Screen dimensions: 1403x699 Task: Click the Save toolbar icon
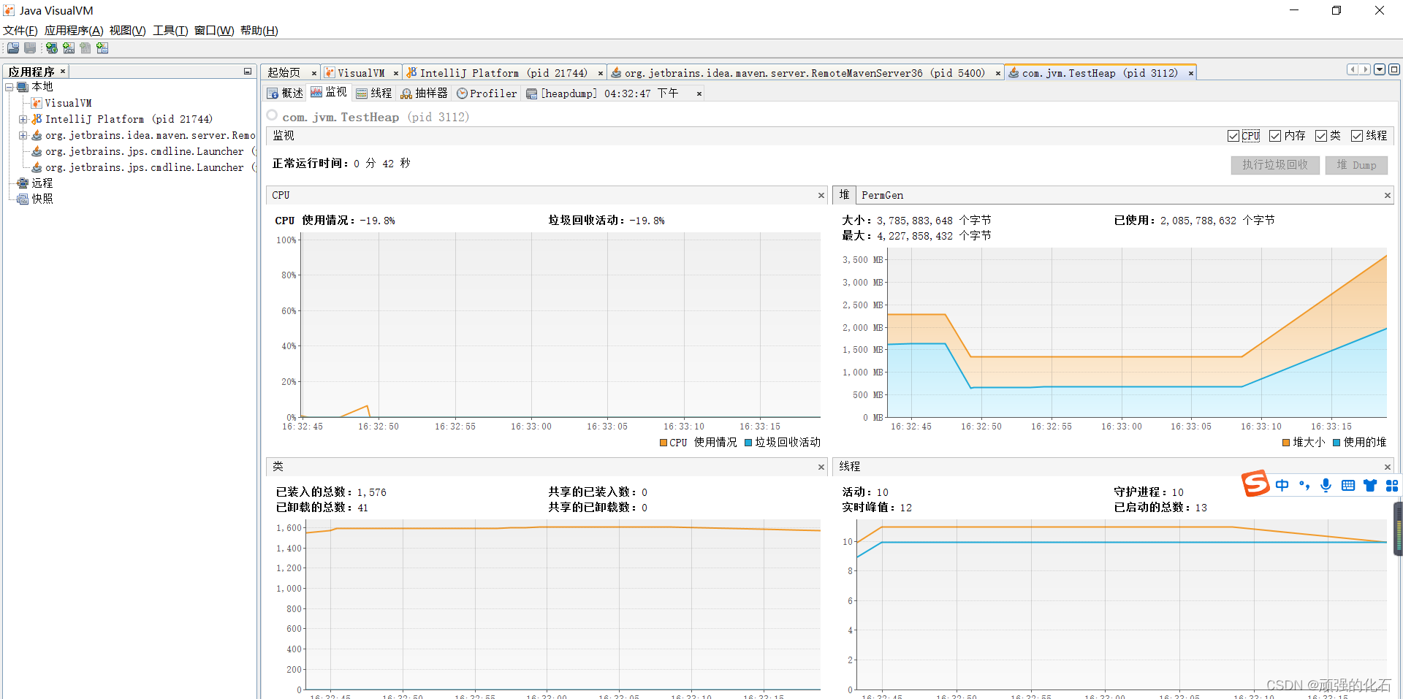tap(30, 48)
